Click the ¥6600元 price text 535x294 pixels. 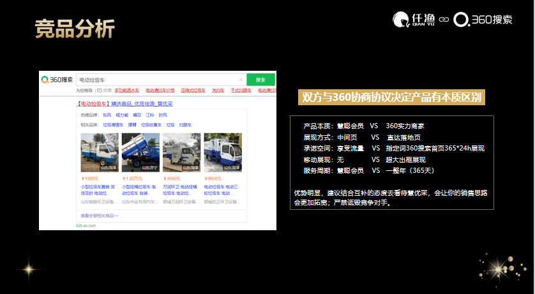coord(213,179)
